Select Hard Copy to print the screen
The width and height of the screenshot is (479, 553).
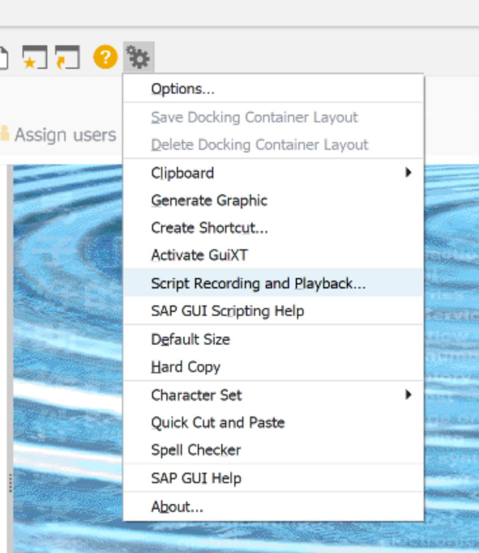186,367
